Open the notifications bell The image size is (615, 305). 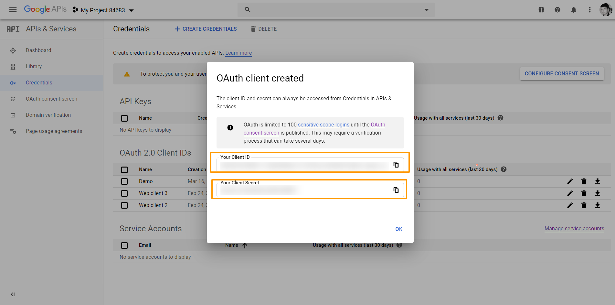[x=574, y=10]
